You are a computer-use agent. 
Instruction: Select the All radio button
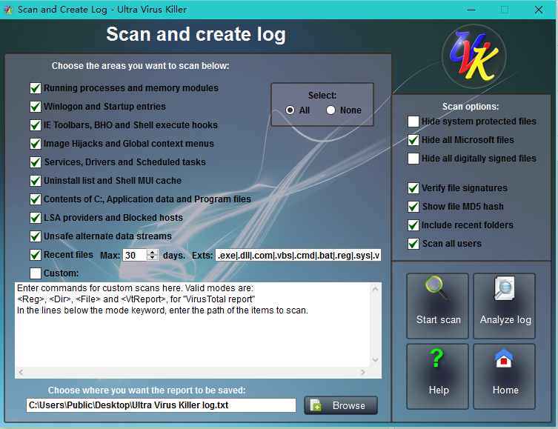(290, 110)
